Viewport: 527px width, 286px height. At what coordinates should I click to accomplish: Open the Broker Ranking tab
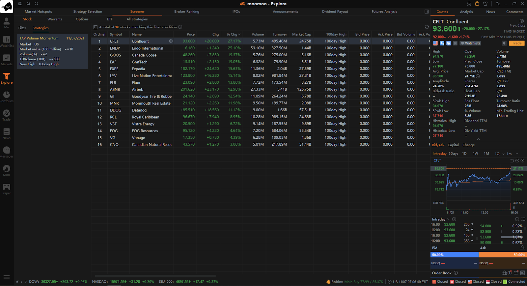[x=187, y=12]
